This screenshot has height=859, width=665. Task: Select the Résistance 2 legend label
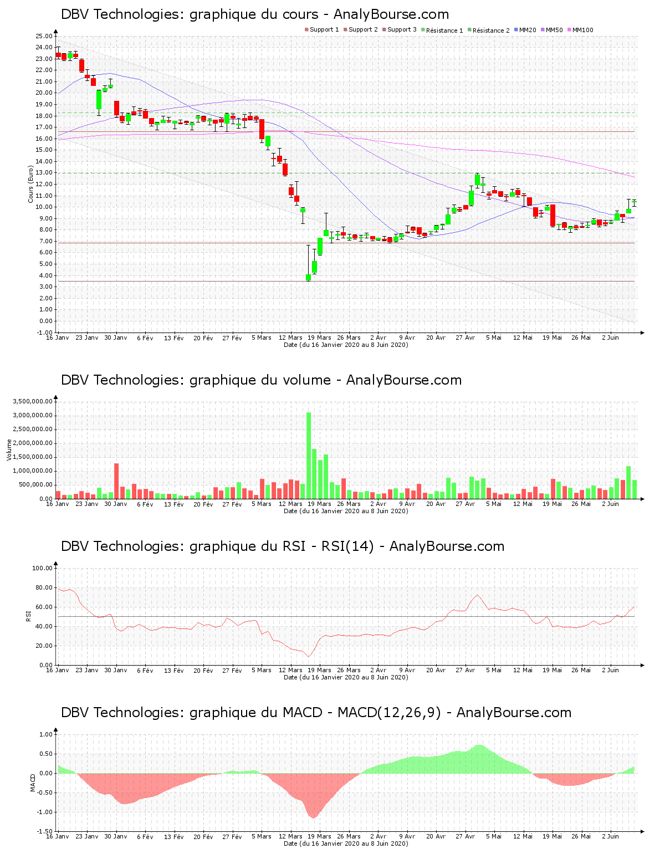[x=491, y=30]
